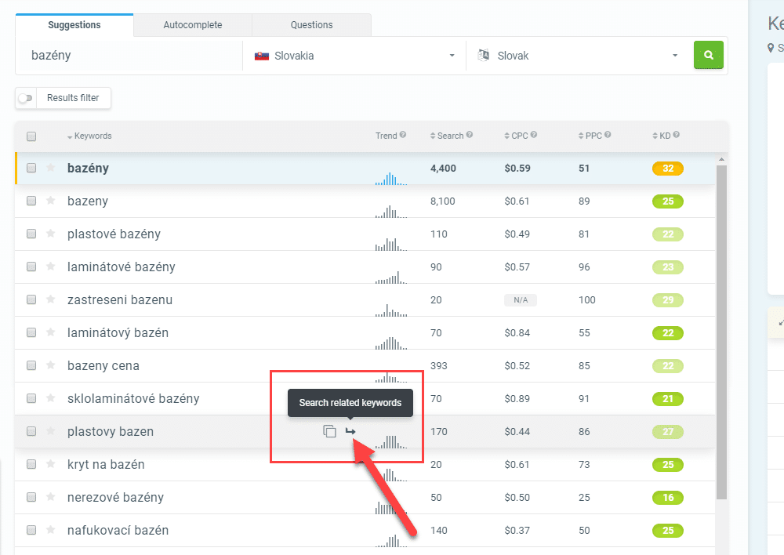
Task: Click the N/A CPC cell for zastreseni bazenu
Action: pyautogui.click(x=521, y=300)
